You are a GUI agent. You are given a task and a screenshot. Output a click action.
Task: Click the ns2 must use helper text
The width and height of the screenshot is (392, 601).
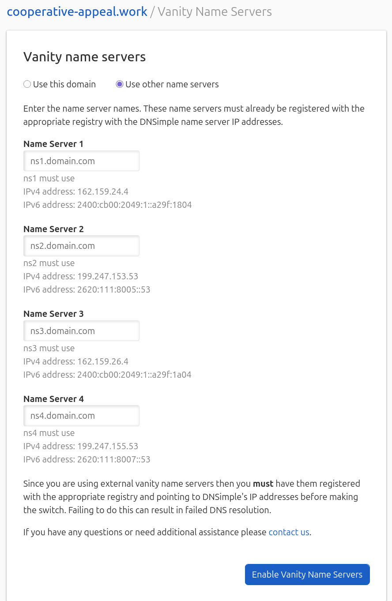(49, 263)
